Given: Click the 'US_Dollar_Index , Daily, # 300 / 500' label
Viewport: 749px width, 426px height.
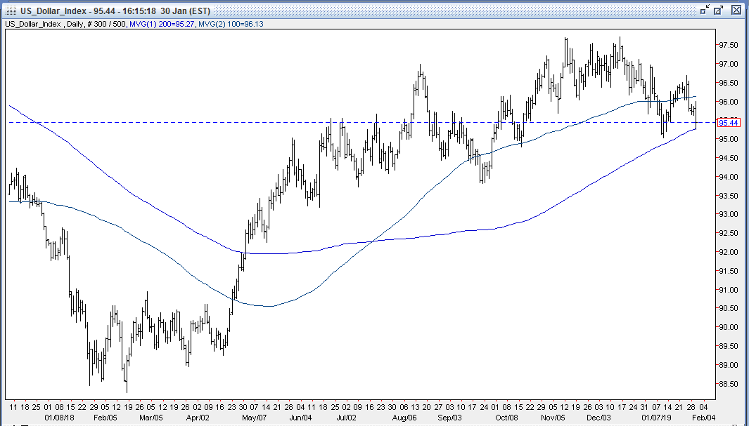Looking at the screenshot, I should [x=66, y=24].
